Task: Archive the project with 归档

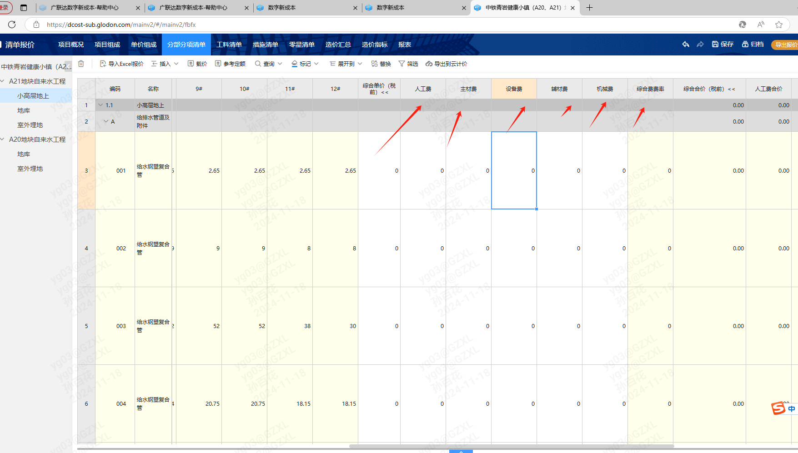Action: pyautogui.click(x=753, y=44)
